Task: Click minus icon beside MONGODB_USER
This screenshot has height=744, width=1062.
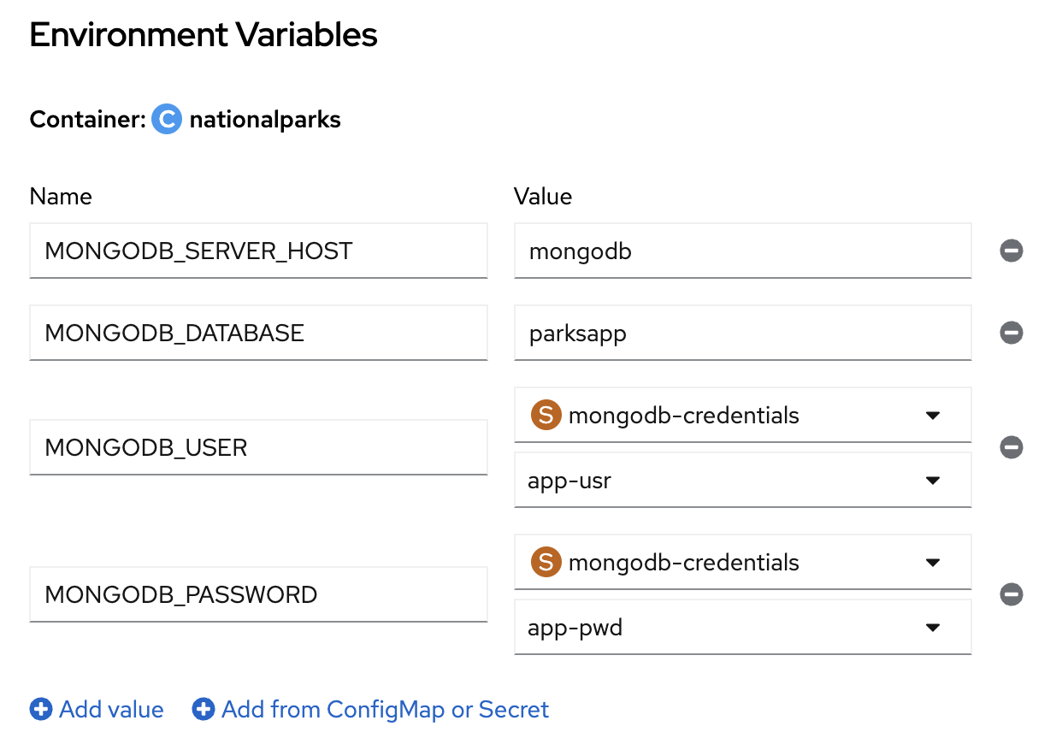Action: tap(1012, 447)
